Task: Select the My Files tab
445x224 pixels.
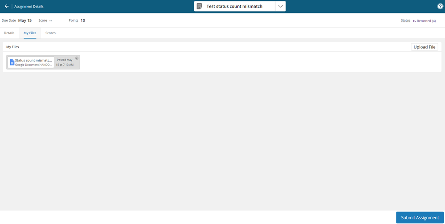Action: [30, 33]
